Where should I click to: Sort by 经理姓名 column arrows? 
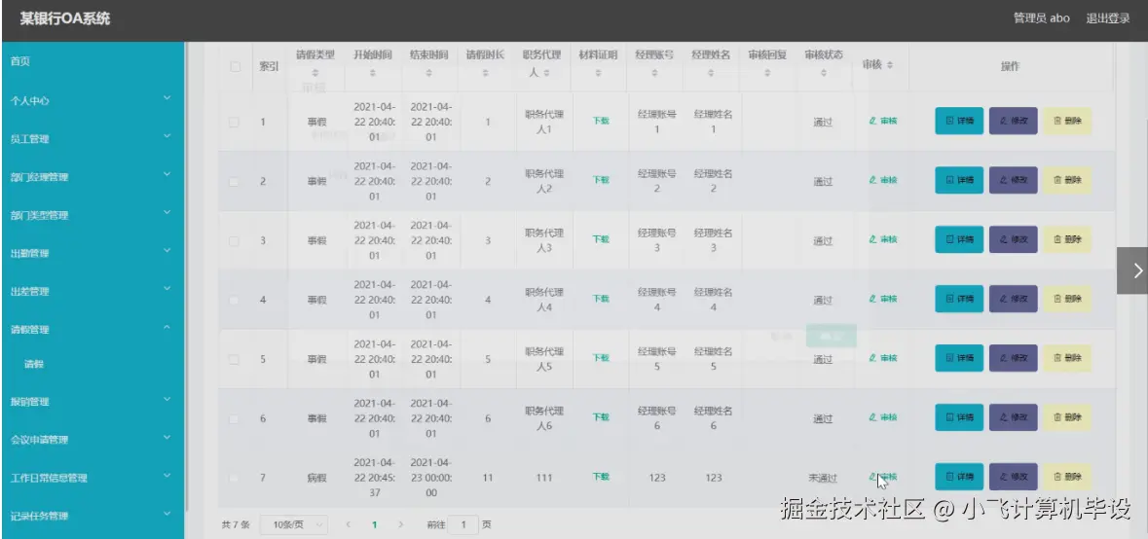coord(712,73)
